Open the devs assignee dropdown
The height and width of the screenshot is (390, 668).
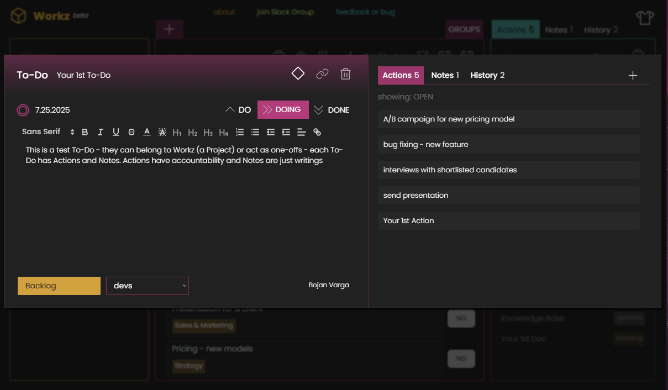(x=147, y=286)
